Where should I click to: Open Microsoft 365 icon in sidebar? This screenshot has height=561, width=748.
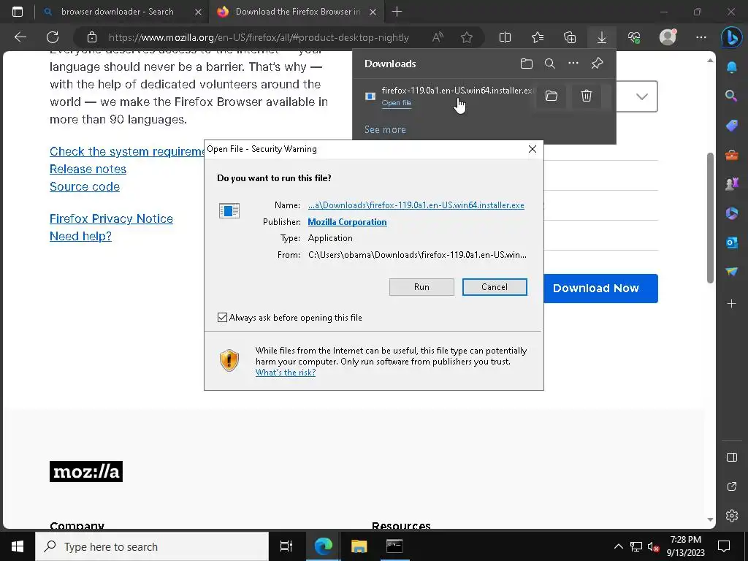point(731,213)
